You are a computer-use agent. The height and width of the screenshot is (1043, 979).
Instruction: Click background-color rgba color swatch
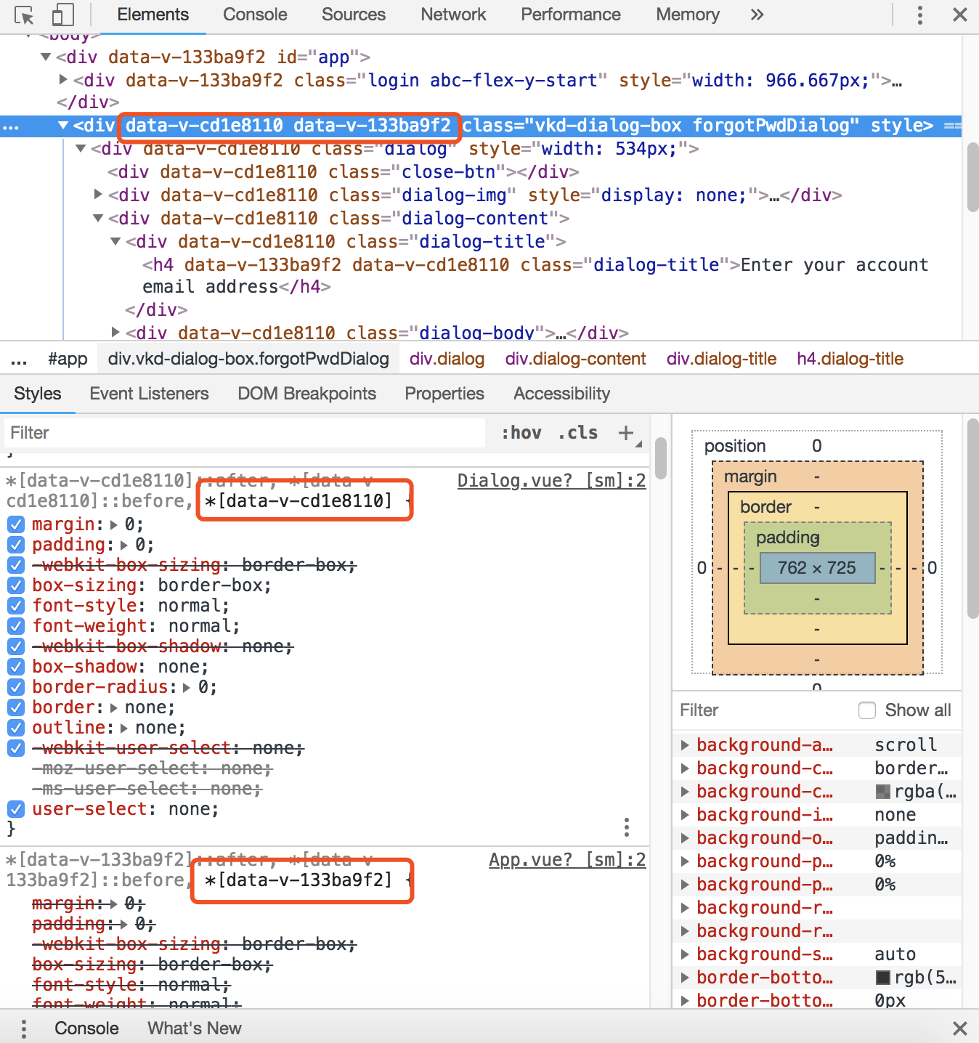pyautogui.click(x=883, y=792)
